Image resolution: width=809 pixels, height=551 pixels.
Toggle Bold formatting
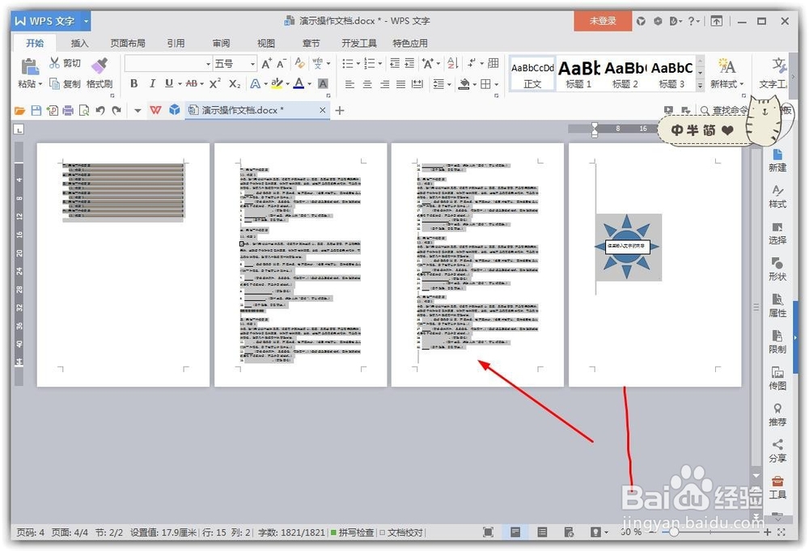click(134, 83)
